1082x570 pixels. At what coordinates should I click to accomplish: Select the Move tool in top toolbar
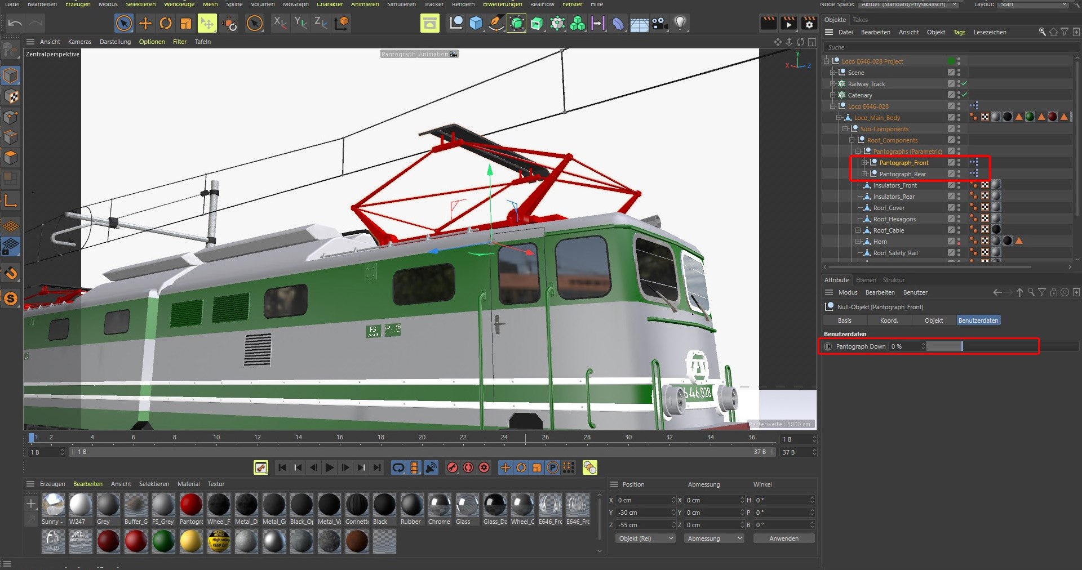click(x=145, y=23)
